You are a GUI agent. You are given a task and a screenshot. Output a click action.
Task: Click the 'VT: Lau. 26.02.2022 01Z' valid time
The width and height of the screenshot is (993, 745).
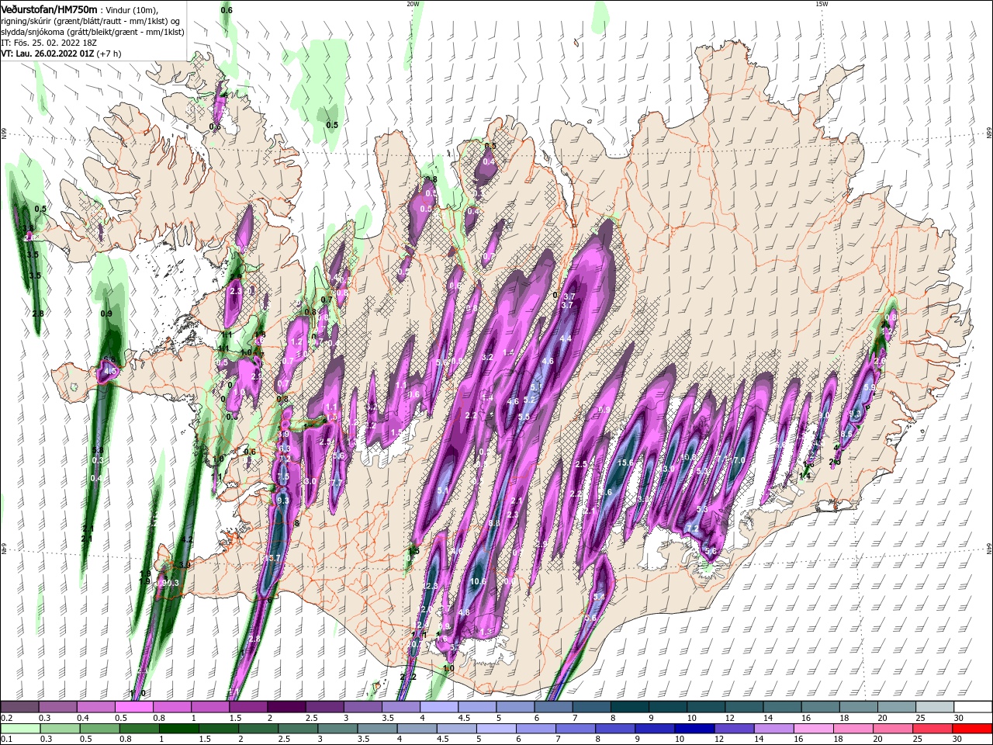tap(48, 54)
